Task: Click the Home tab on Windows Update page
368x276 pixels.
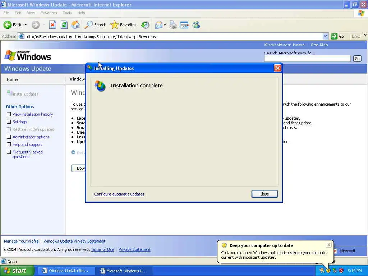Action: pyautogui.click(x=13, y=79)
